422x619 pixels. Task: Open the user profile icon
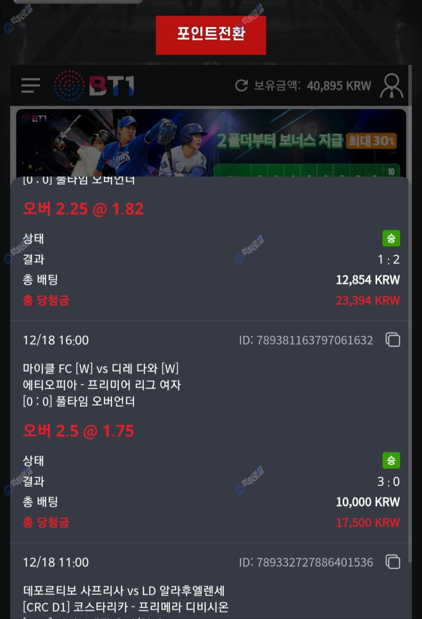[x=391, y=86]
